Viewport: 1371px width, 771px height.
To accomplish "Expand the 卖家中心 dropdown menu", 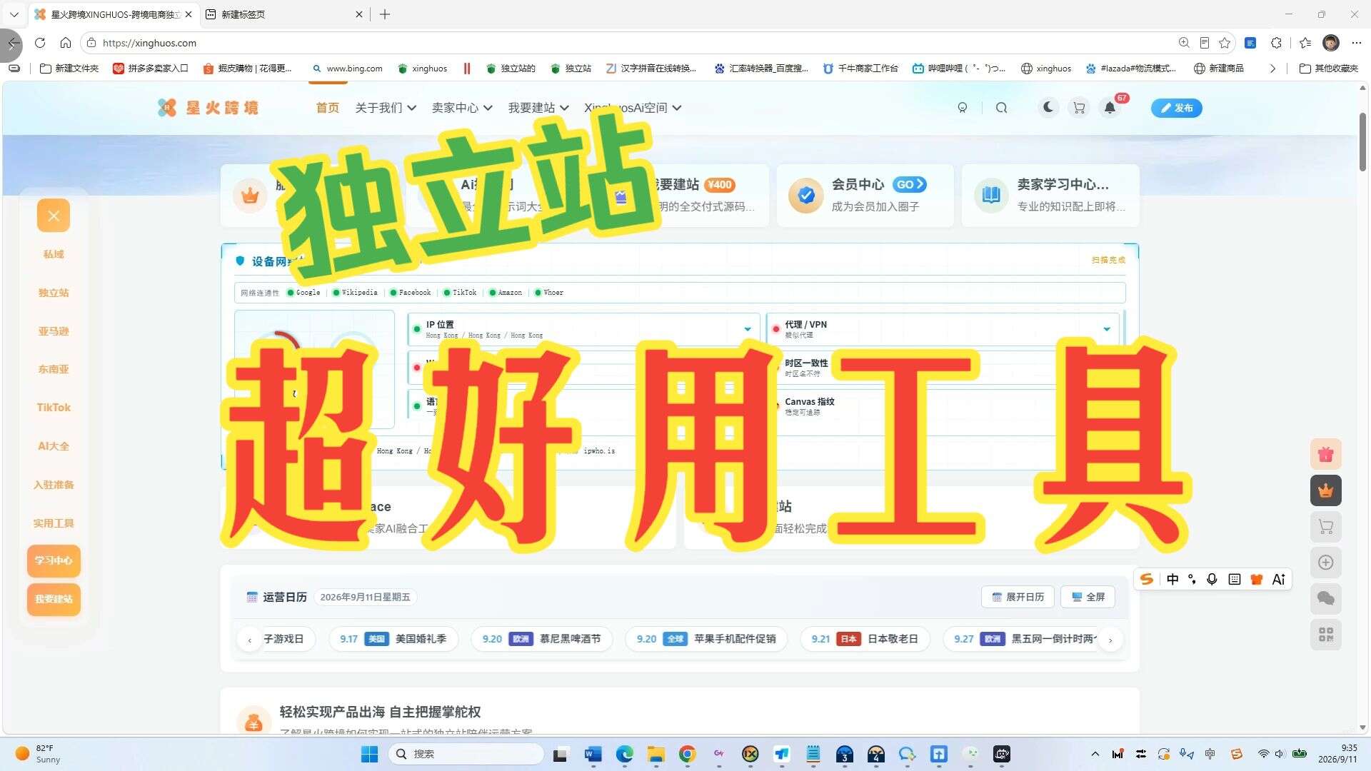I will 462,108.
